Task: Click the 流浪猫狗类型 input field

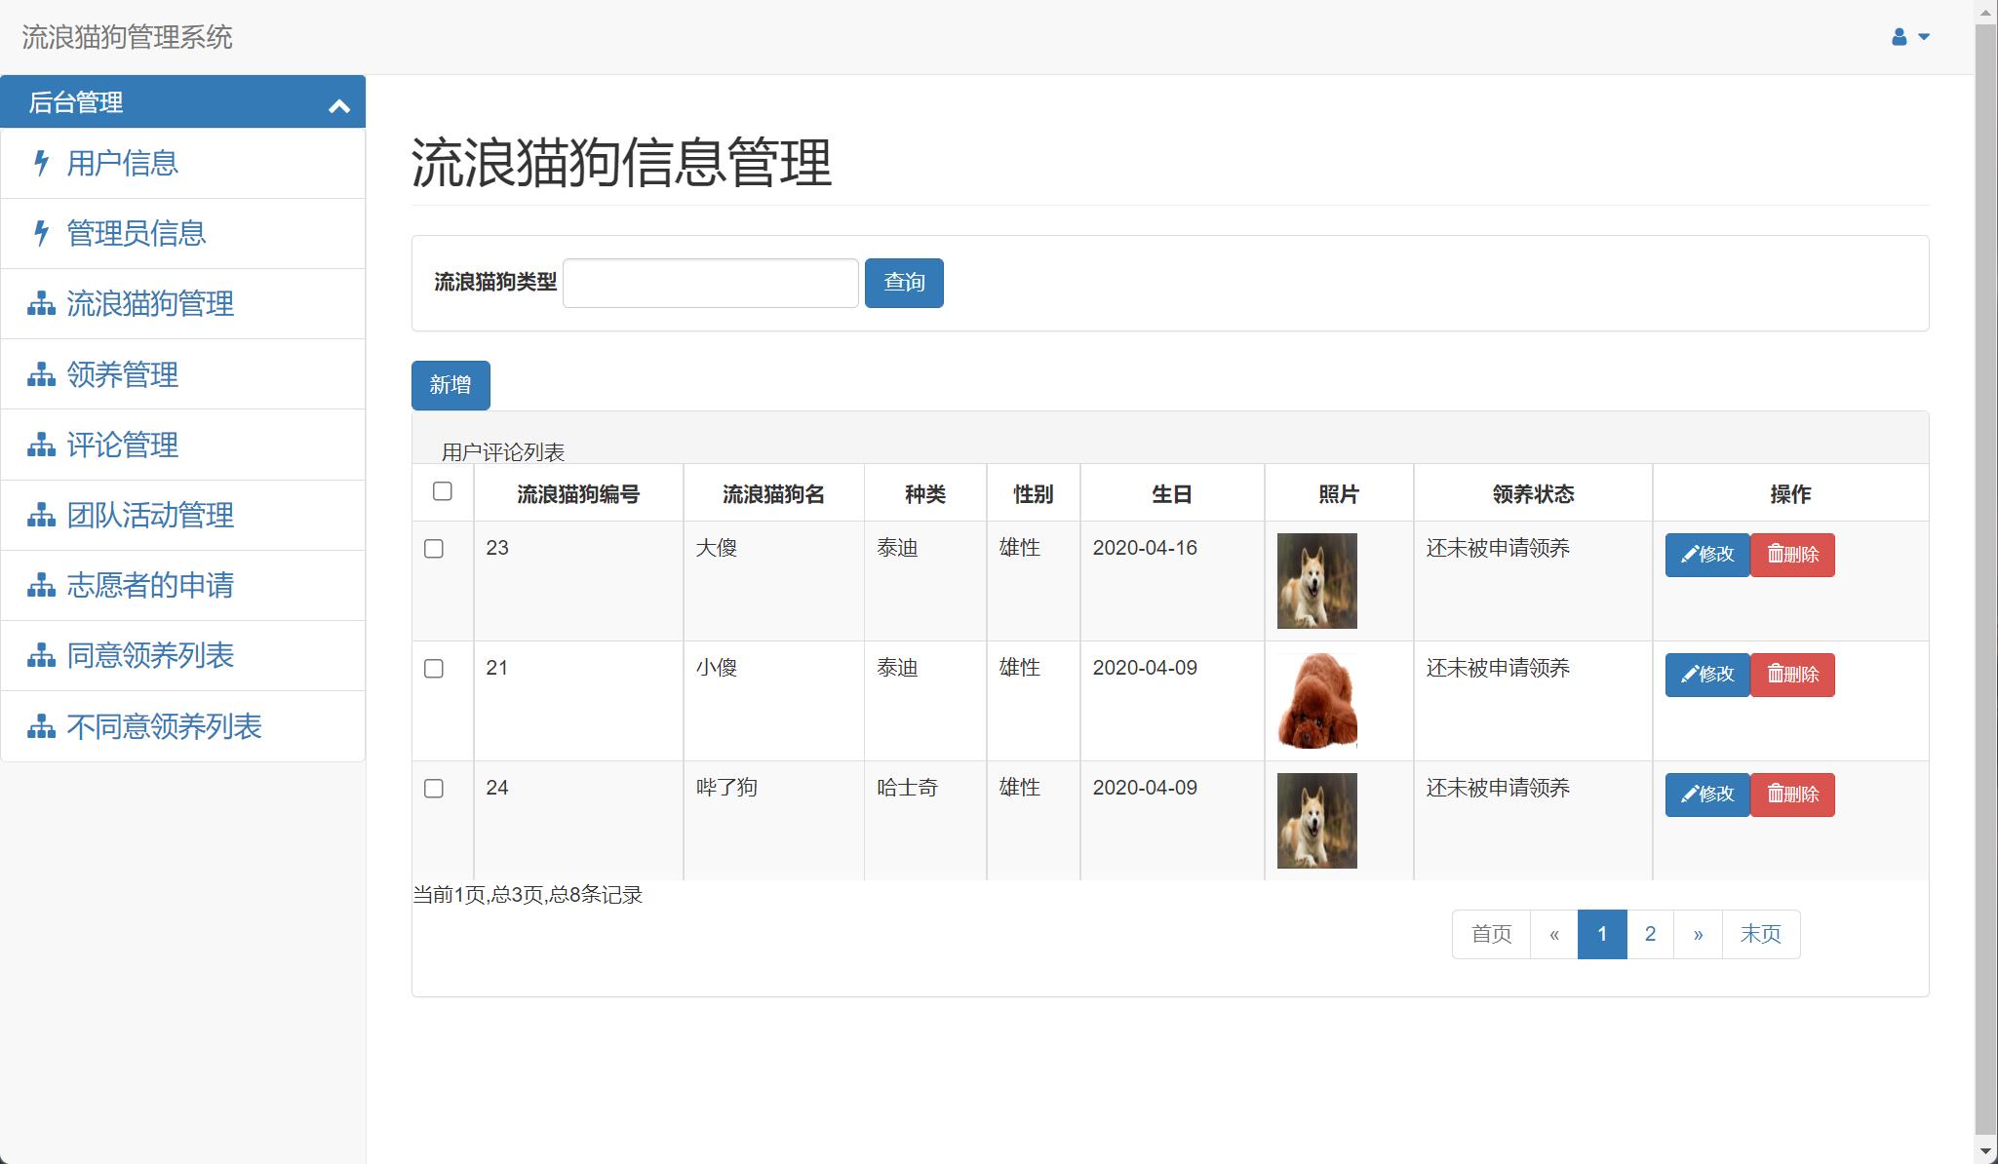Action: [x=710, y=283]
